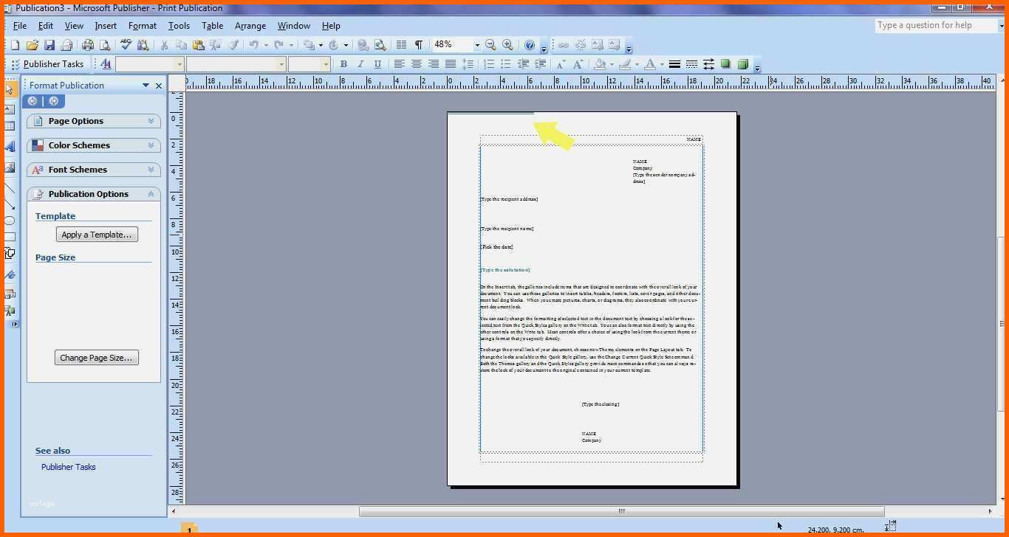Click the Type a question for help box

coord(934,25)
